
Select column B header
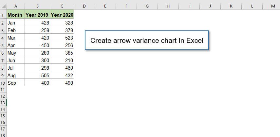[37, 6]
